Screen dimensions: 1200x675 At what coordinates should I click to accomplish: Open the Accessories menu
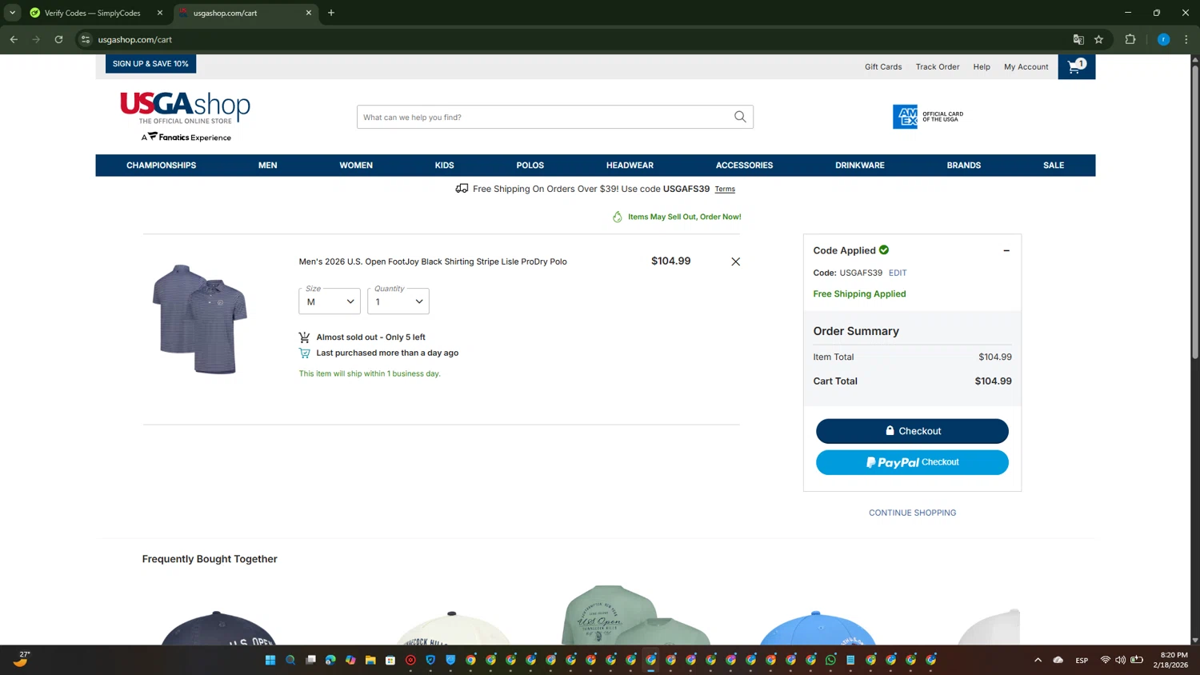click(x=744, y=166)
